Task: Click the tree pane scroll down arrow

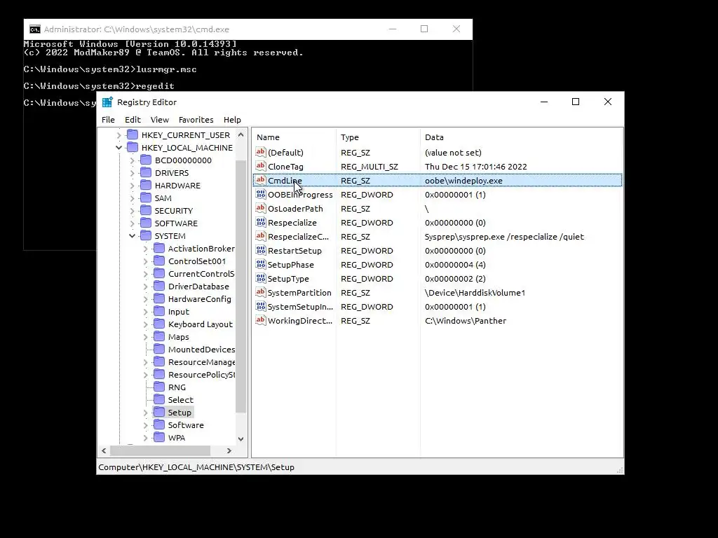Action: tap(241, 439)
